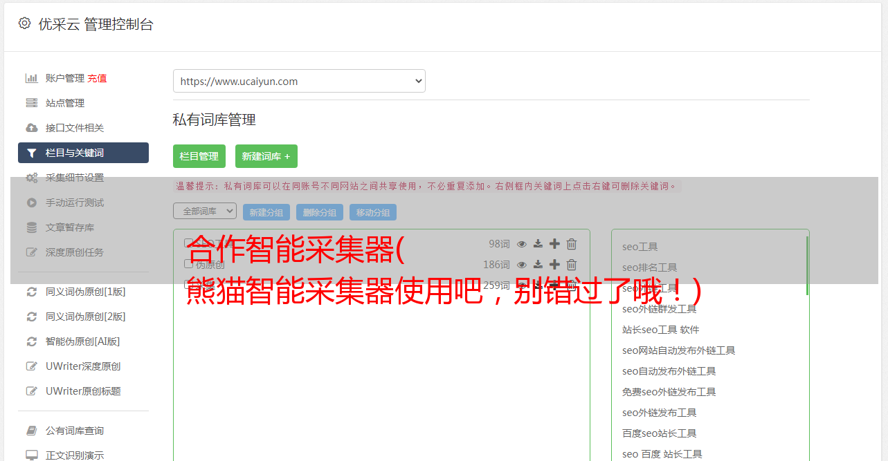Click the 移动分组 button
This screenshot has height=461, width=888.
coord(373,212)
